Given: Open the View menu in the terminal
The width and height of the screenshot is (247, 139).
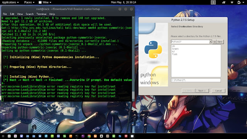Looking at the screenshot, I should click(20, 14).
